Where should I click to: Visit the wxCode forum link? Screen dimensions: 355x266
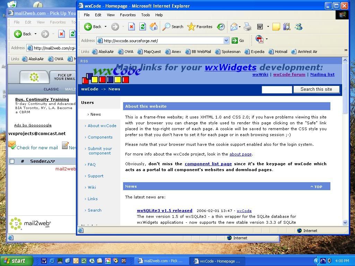289,74
